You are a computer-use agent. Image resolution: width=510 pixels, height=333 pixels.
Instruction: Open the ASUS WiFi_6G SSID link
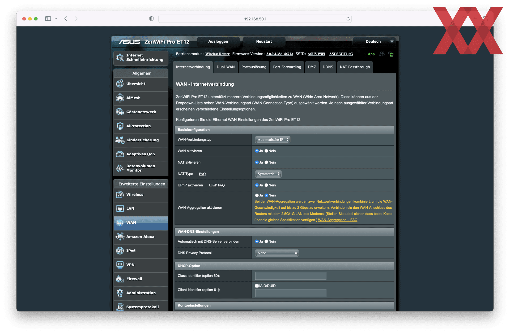[341, 54]
